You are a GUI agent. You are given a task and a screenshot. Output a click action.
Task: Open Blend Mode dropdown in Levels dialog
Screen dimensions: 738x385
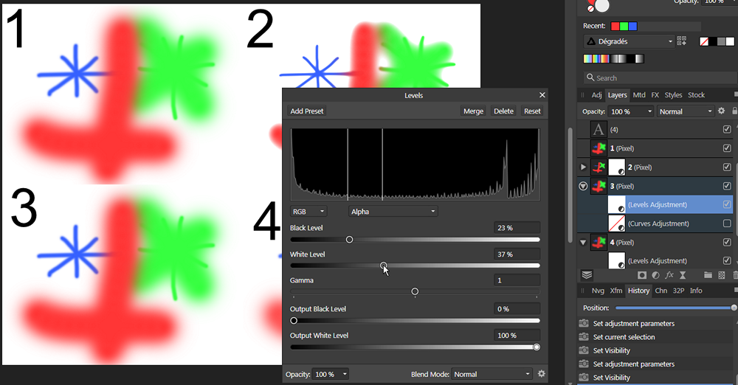click(492, 374)
